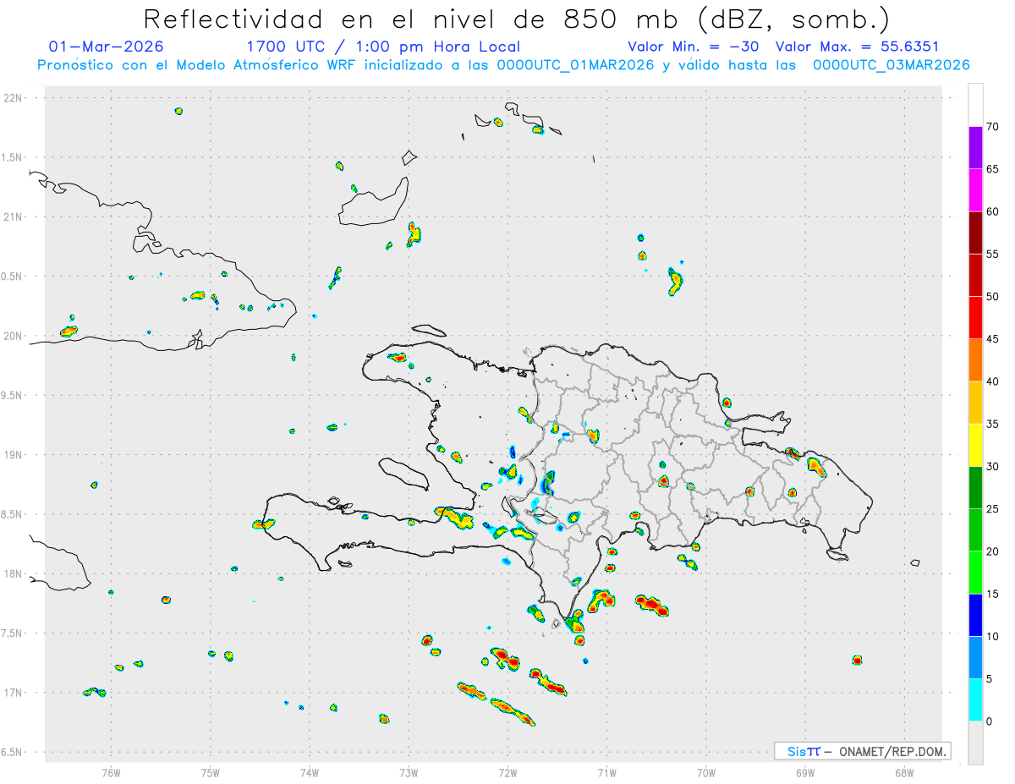Click Gonâve Island outline west of Haiti
Viewport: 1015px width, 784px height.
click(402, 474)
